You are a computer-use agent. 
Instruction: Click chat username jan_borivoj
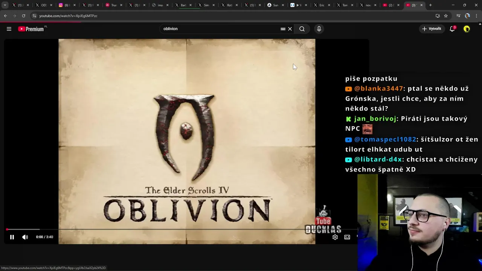tap(375, 119)
